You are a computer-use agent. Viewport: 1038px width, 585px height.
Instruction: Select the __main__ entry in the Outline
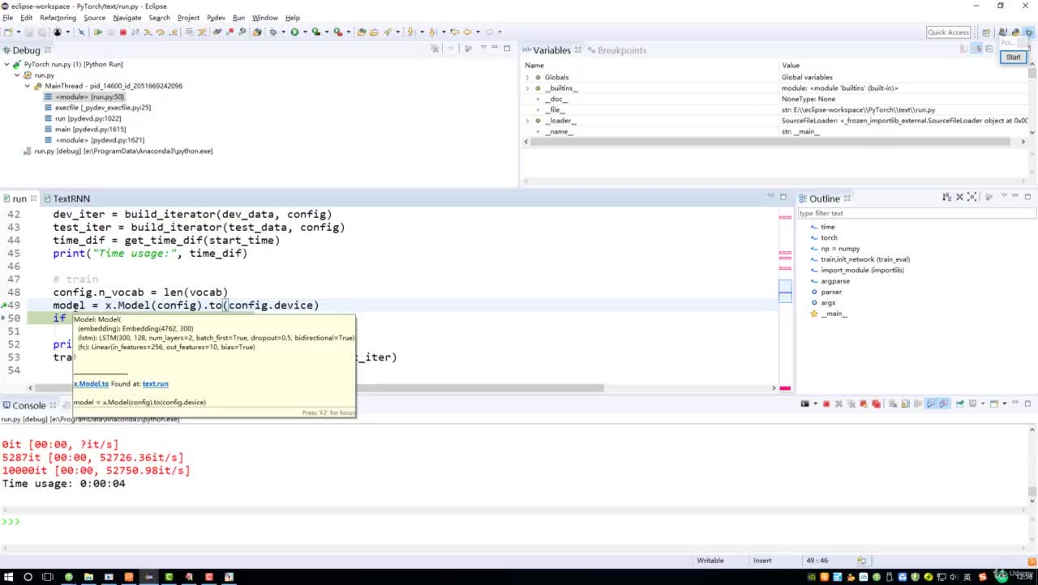coord(834,314)
